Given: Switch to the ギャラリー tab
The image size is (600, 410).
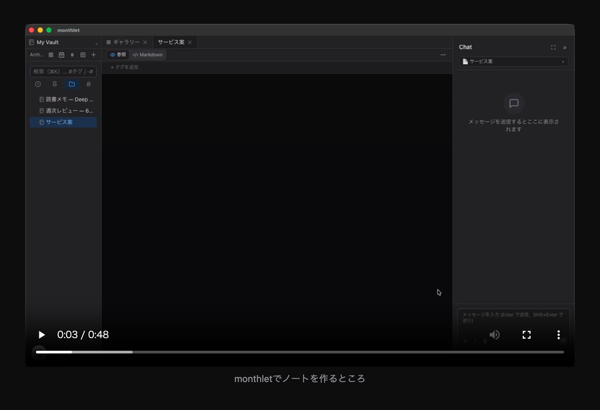Looking at the screenshot, I should [x=123, y=42].
